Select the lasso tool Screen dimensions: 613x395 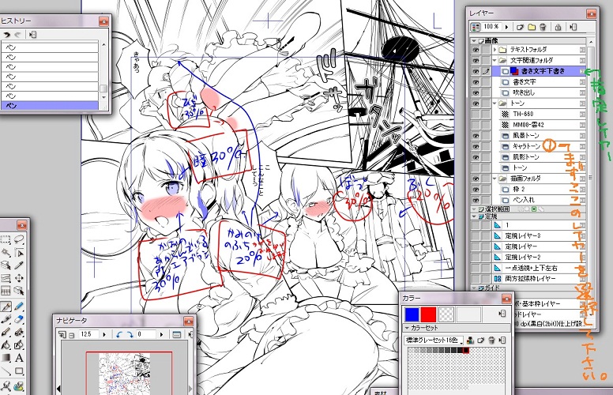pos(18,239)
